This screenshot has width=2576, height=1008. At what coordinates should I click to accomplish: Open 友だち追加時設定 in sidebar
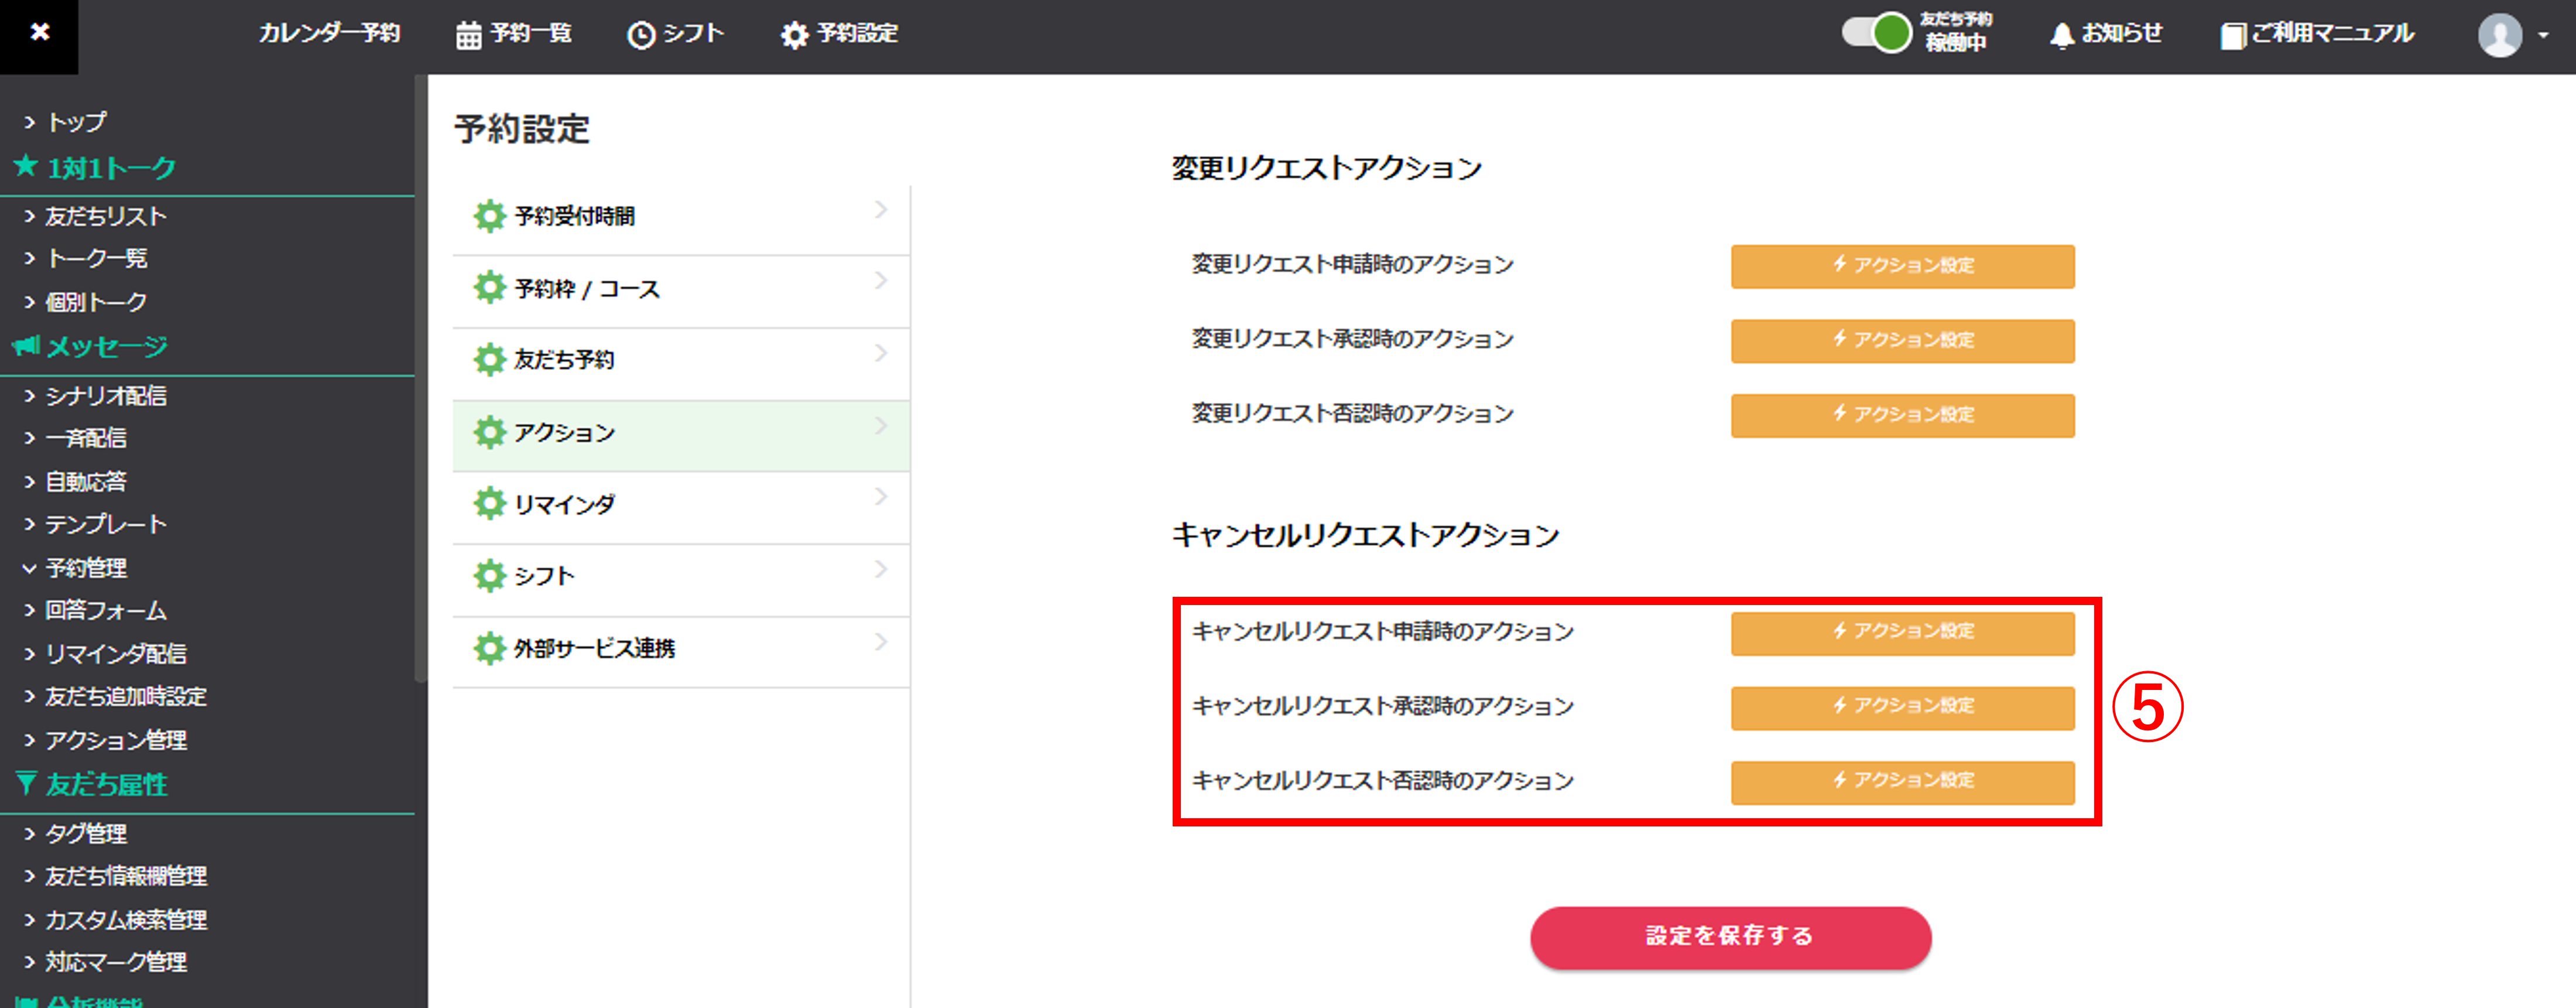pos(126,696)
